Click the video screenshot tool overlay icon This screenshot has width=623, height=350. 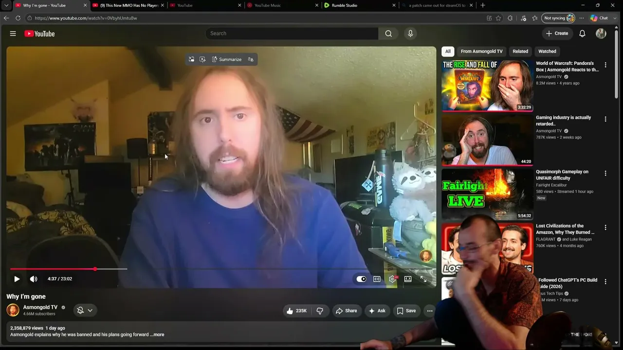coord(202,59)
